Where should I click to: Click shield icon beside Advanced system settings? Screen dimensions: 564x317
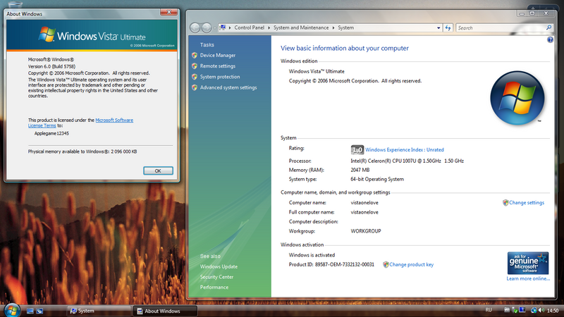(x=195, y=87)
